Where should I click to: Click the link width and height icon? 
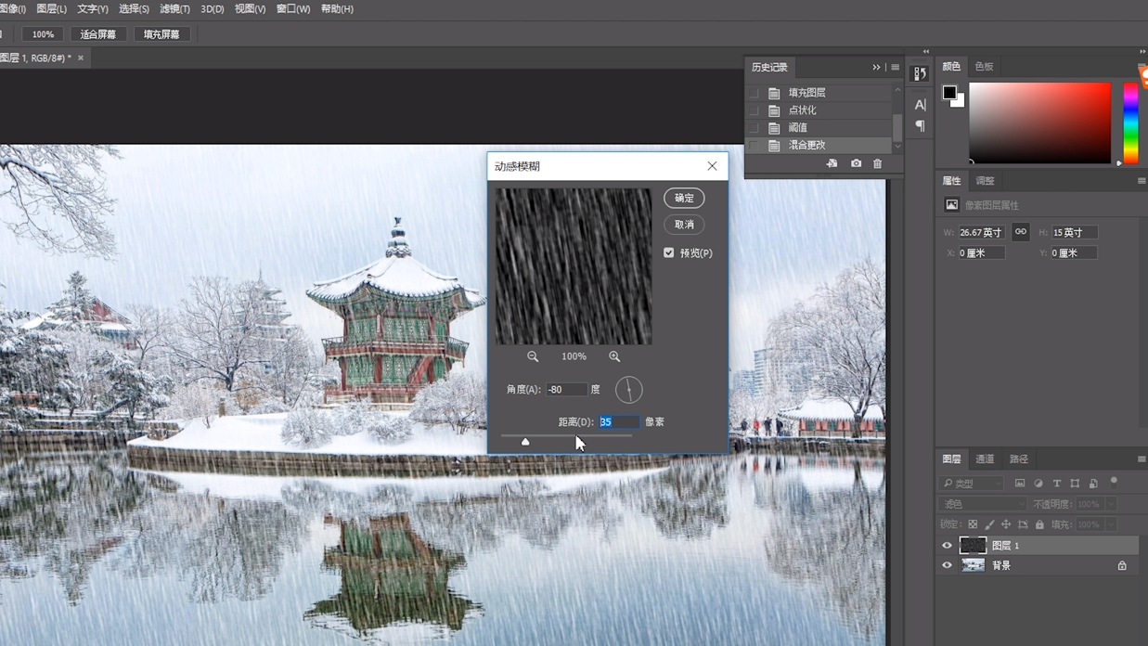1020,232
